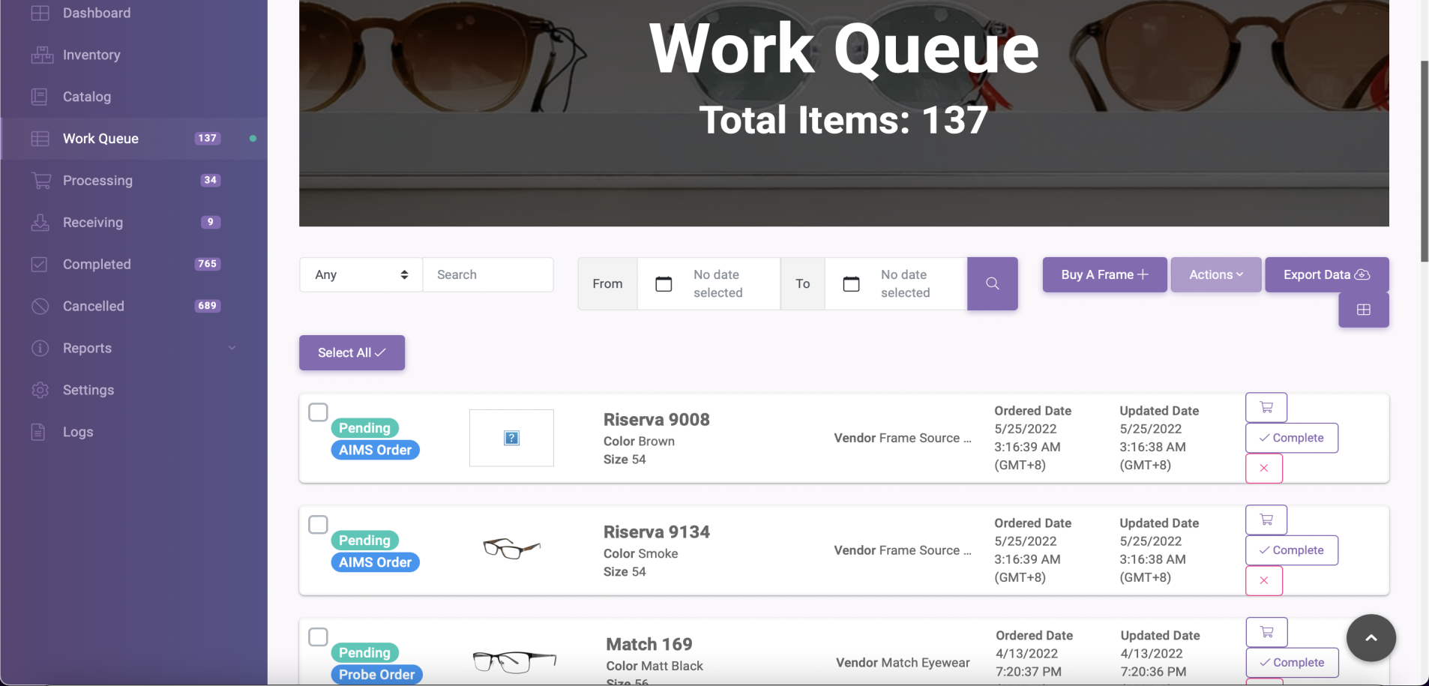Image resolution: width=1429 pixels, height=686 pixels.
Task: Mark Riserva 9008 as Complete
Action: (1291, 438)
